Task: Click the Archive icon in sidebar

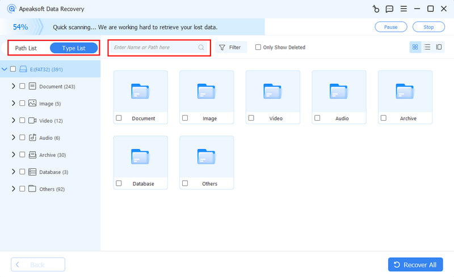Action: (x=32, y=155)
